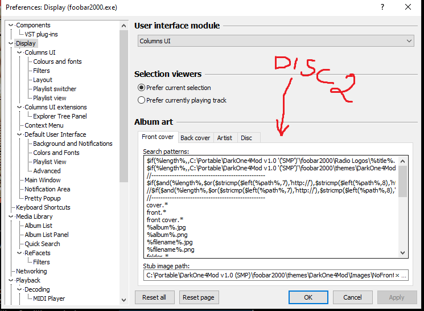The image size is (424, 311).
Task: Select Playlist View under Default User Interface
Action: 50,162
